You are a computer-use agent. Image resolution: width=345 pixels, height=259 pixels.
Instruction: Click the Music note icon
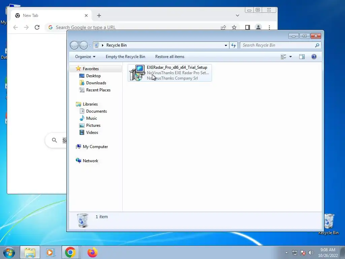point(82,118)
